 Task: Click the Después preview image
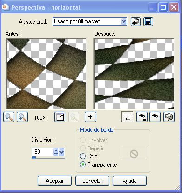(134, 74)
